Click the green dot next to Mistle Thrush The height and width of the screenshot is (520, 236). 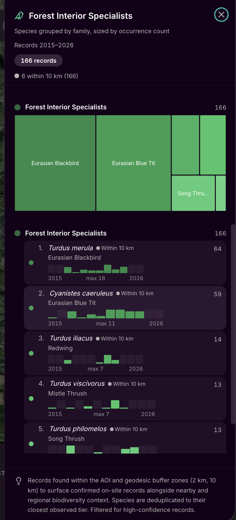[31, 399]
